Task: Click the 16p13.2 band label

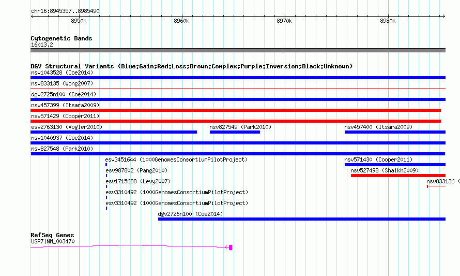Action: [x=42, y=45]
